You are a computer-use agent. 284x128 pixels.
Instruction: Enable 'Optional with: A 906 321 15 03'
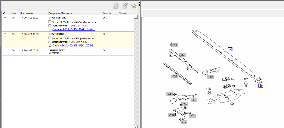coord(50,26)
